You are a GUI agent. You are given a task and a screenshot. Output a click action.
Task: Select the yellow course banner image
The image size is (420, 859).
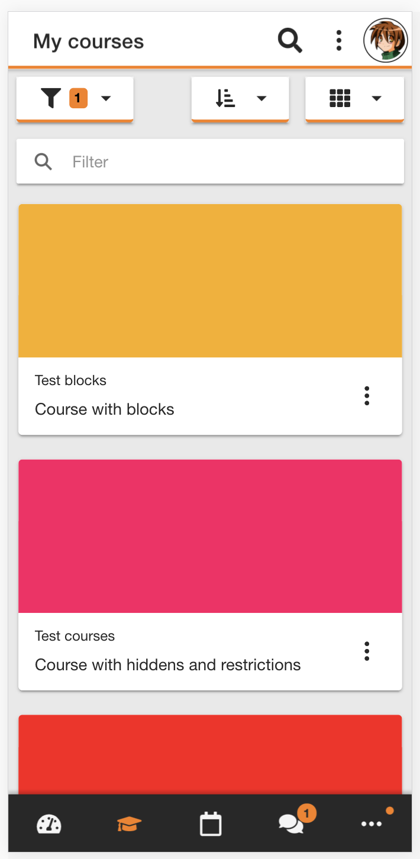210,281
